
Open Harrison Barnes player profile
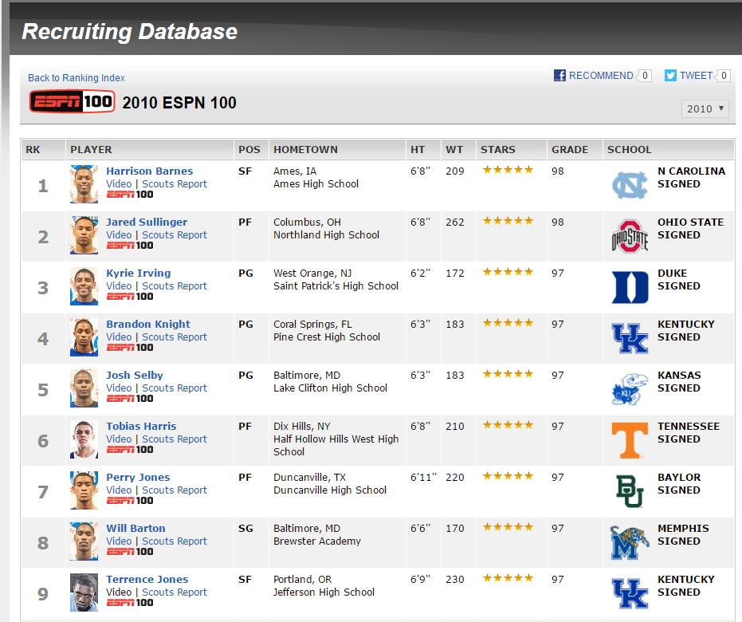149,171
